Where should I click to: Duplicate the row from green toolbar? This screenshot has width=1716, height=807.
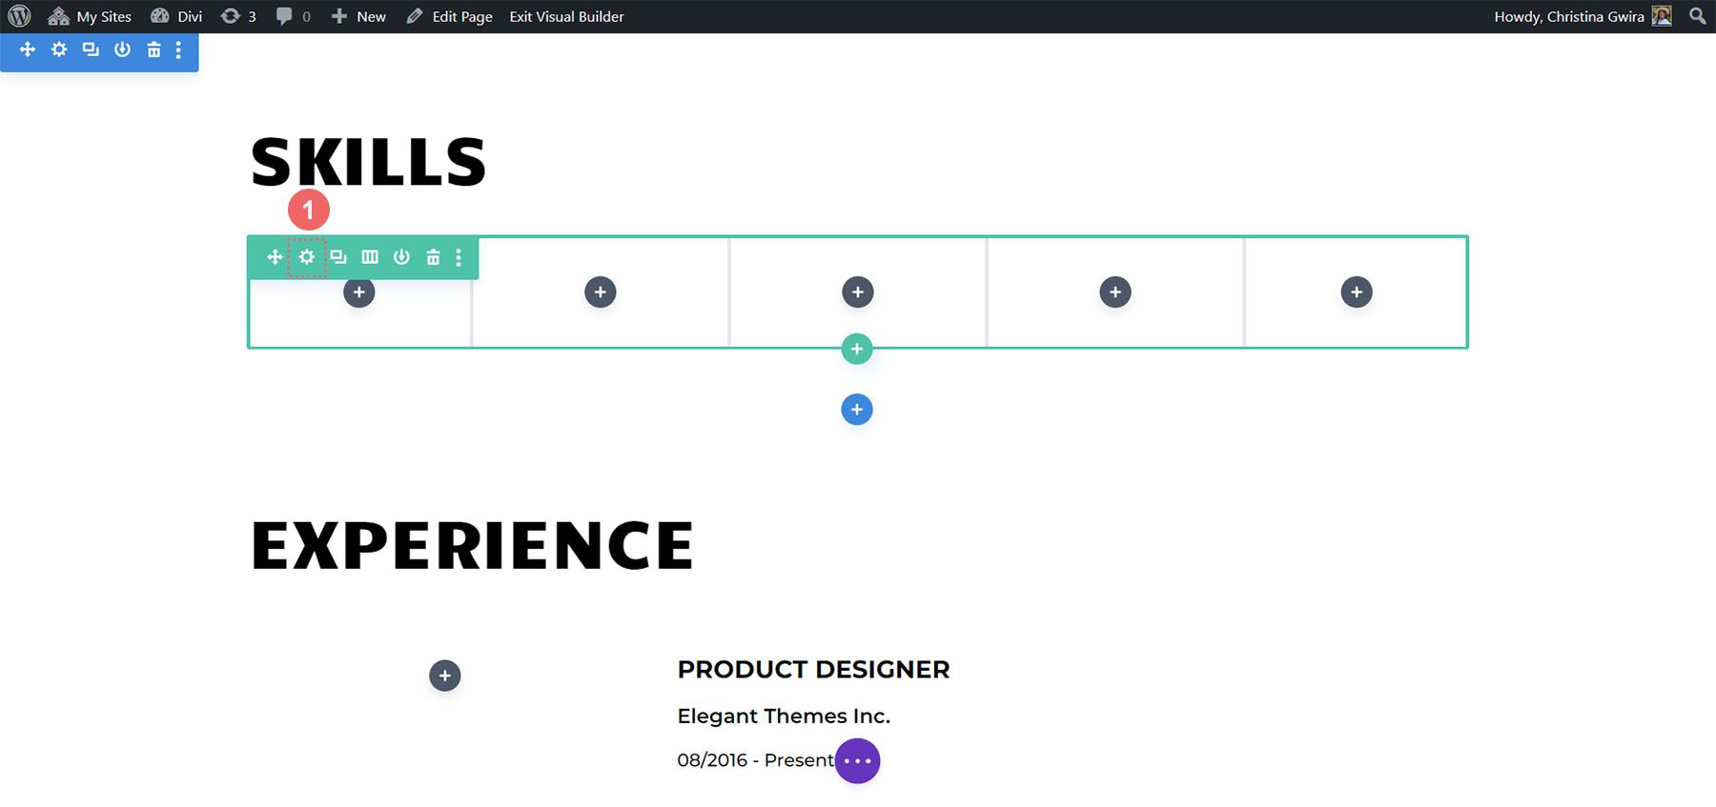pos(338,257)
